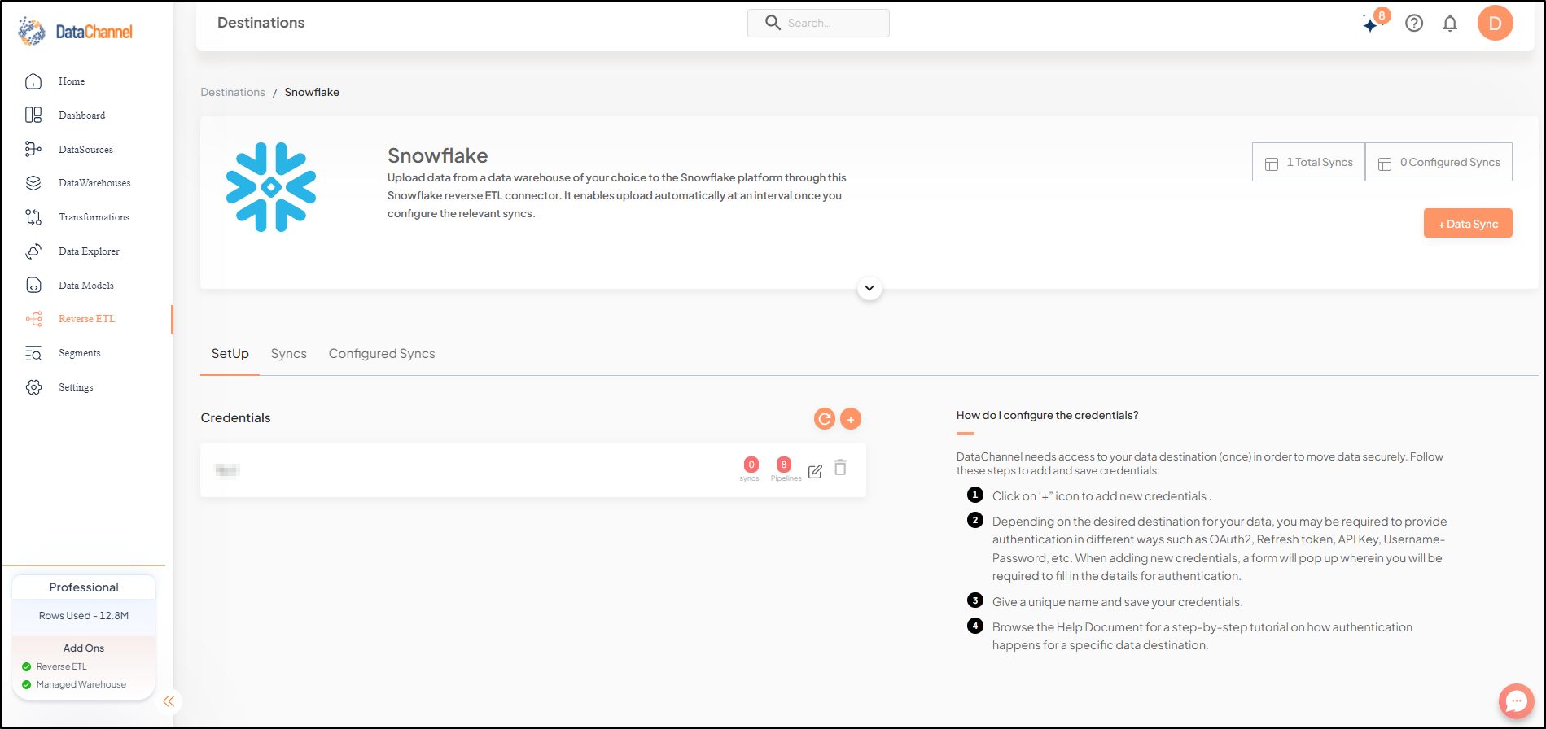Click the Reverse ETL add-on entry
The width and height of the screenshot is (1546, 729).
coord(61,666)
